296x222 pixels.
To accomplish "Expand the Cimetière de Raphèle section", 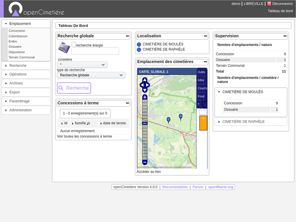I will pyautogui.click(x=243, y=122).
